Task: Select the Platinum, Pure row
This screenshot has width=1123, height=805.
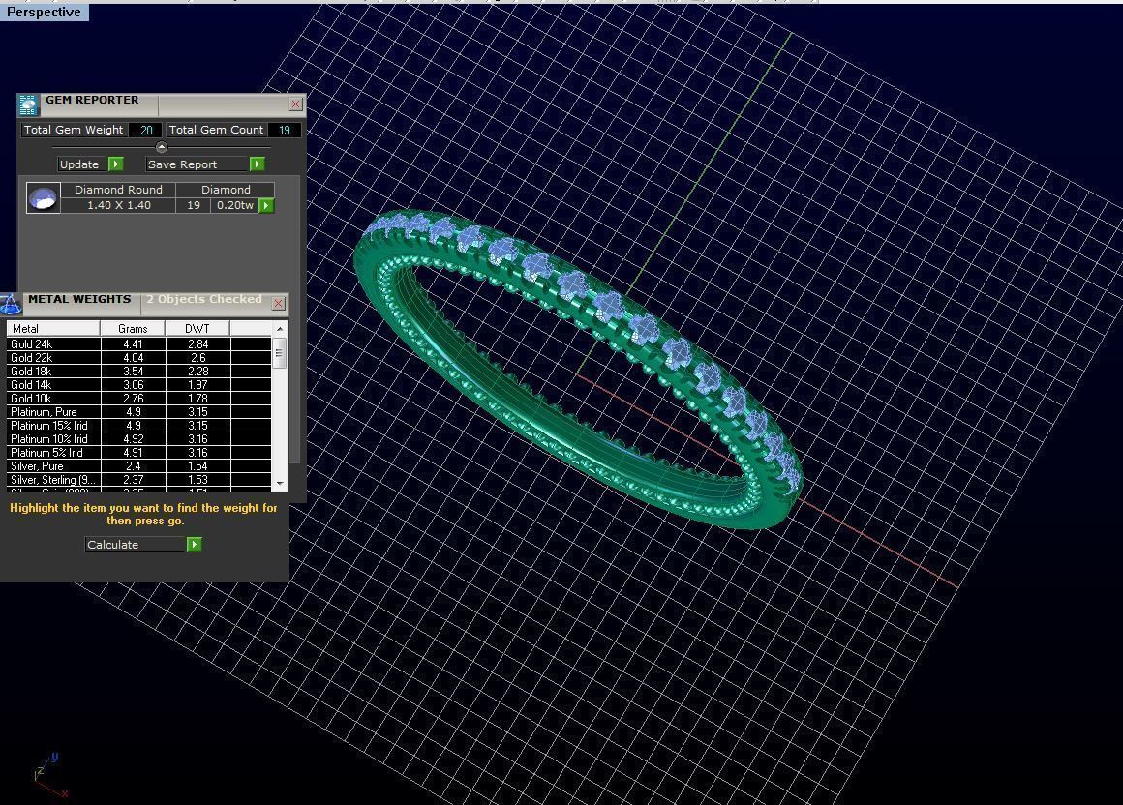Action: 139,412
